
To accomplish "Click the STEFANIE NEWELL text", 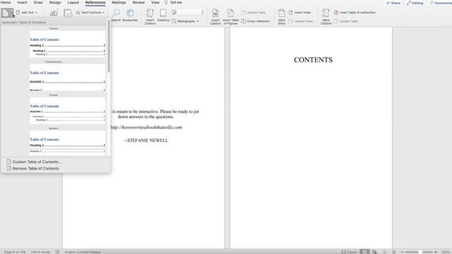I will point(146,140).
